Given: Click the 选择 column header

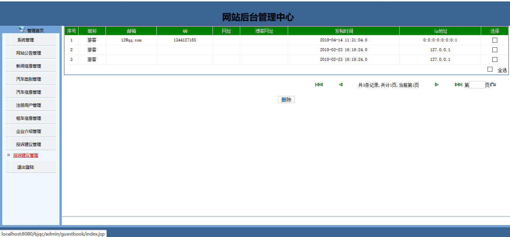Looking at the screenshot, I should (495, 31).
